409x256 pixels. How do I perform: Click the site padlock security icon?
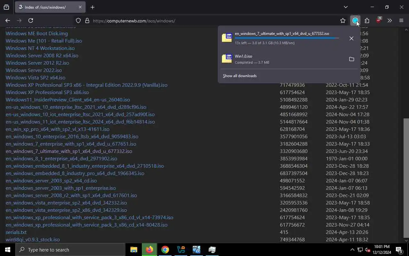87,20
